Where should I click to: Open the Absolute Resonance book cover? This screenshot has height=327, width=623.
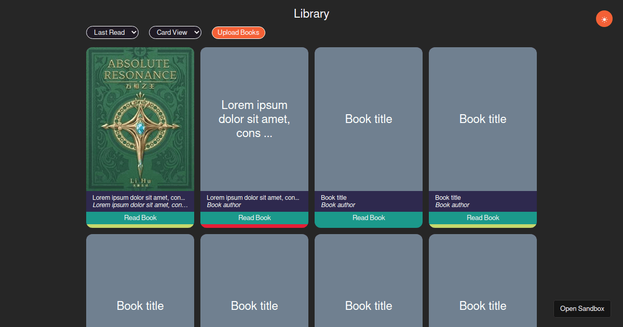(x=140, y=119)
